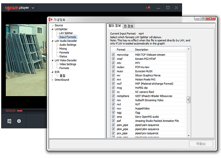Maximize the 1gram player window
This screenshot has height=158, width=221.
pyautogui.click(x=168, y=8)
